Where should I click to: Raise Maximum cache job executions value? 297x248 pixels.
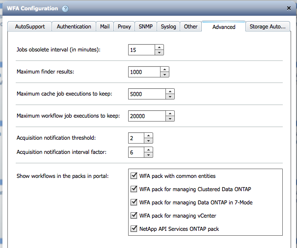[x=170, y=91]
